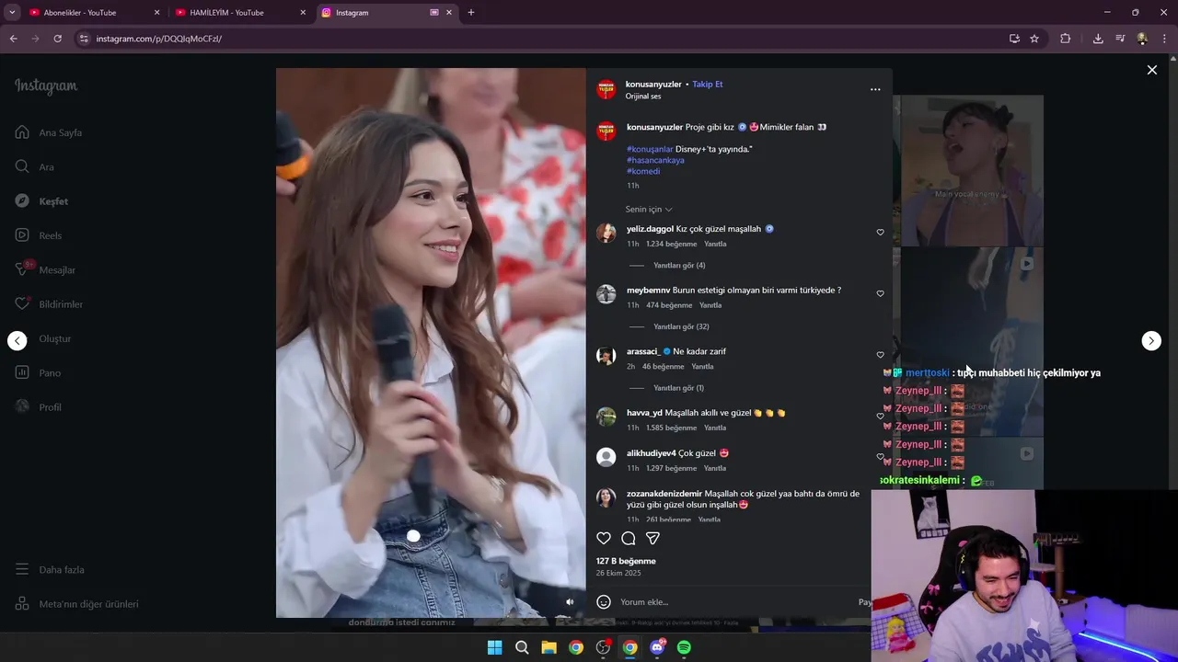This screenshot has width=1178, height=662.
Task: View the 127 B beğenme likes list
Action: point(626,561)
